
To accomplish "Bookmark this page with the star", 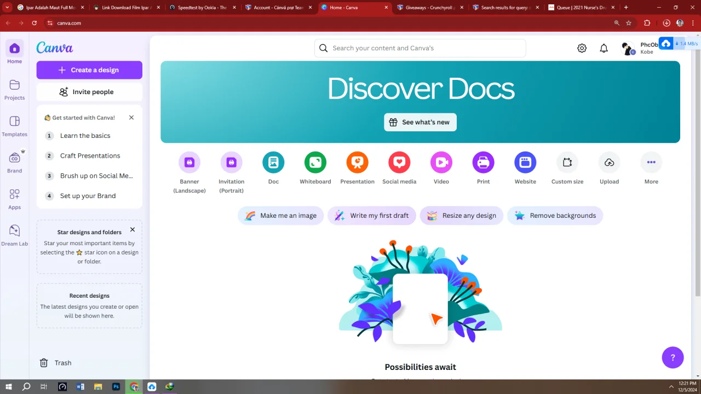I will (629, 23).
